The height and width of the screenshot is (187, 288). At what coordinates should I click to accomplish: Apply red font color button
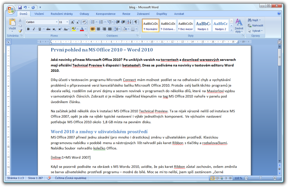(82, 29)
